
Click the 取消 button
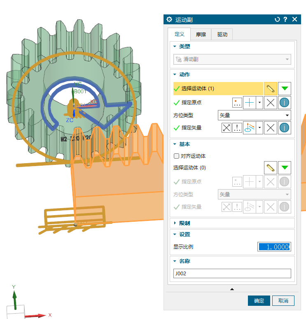tap(283, 301)
